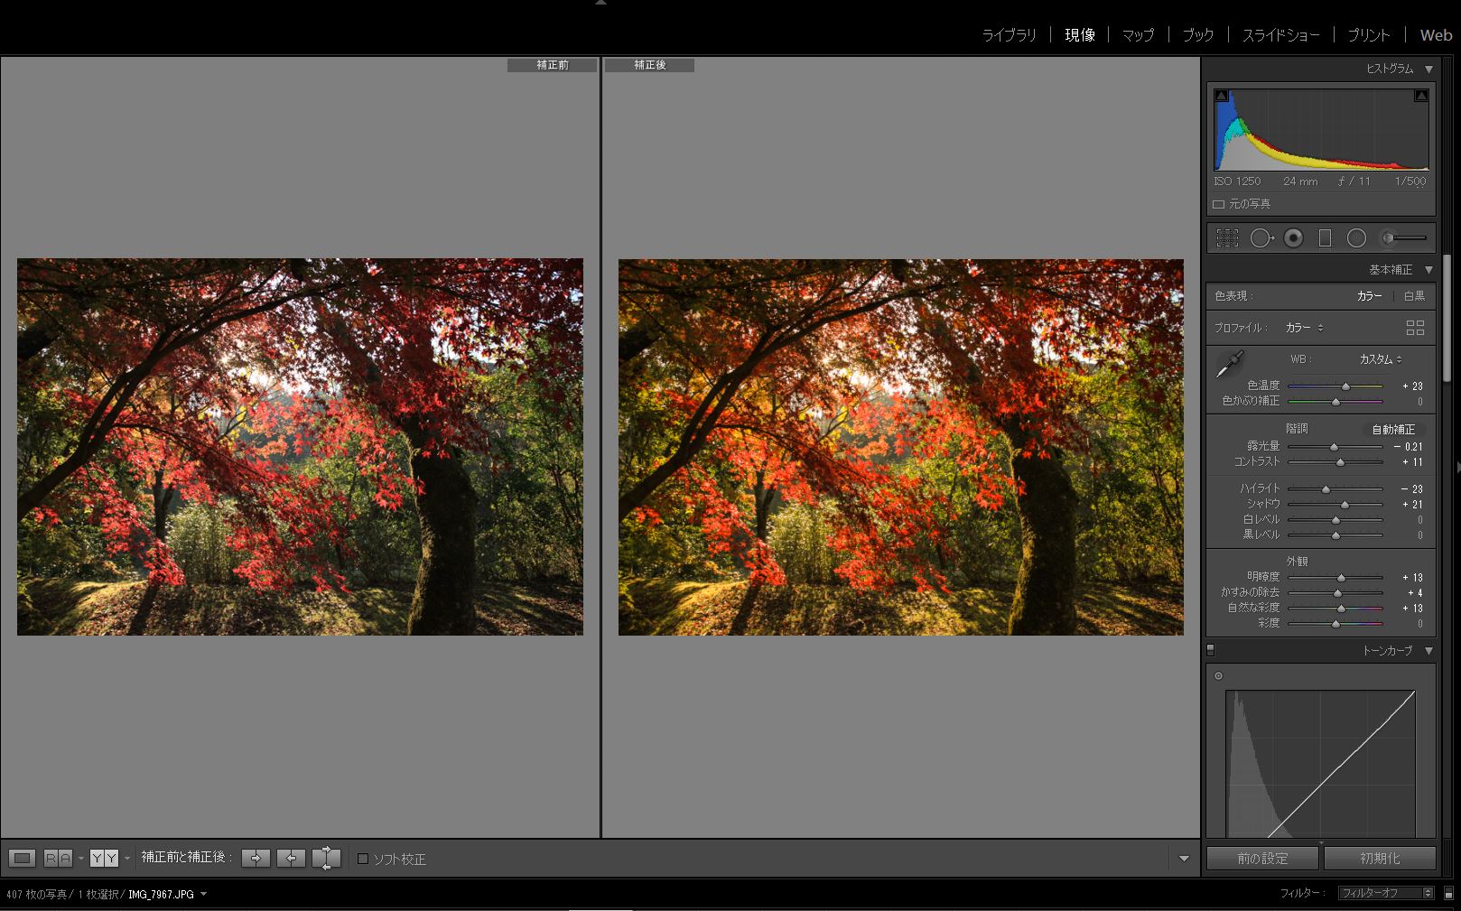Open the スライドショー module
The height and width of the screenshot is (911, 1461).
click(x=1280, y=35)
